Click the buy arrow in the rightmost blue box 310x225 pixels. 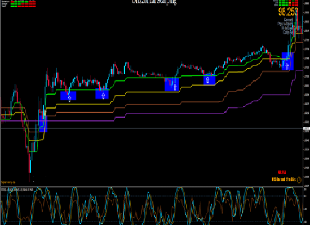[287, 66]
